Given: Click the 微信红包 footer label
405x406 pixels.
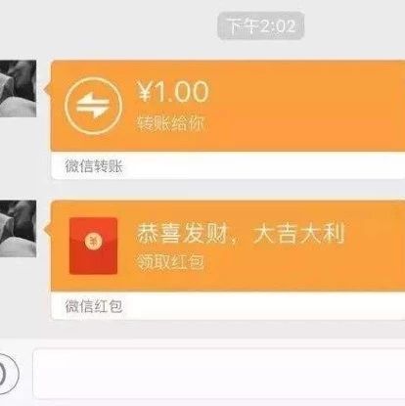Looking at the screenshot, I should pos(94,306).
